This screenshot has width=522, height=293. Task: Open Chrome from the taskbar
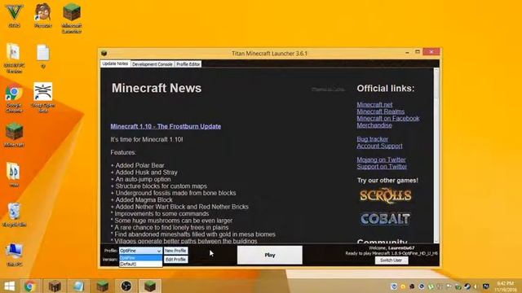point(29,286)
